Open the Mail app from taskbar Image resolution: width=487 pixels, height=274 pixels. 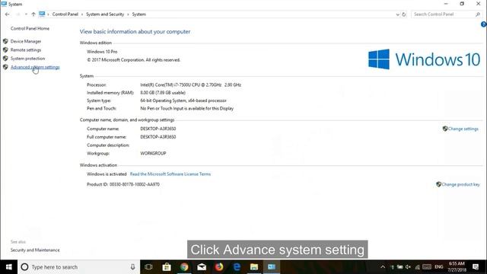[202, 267]
